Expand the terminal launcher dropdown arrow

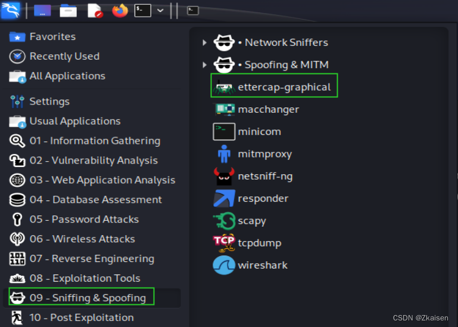(x=160, y=11)
